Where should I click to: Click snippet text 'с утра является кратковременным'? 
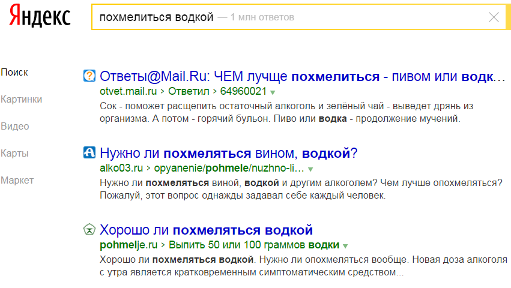pyautogui.click(x=252, y=272)
